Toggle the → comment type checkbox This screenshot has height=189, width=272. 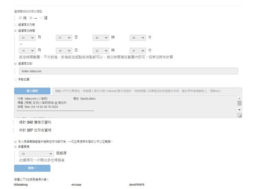31,18
